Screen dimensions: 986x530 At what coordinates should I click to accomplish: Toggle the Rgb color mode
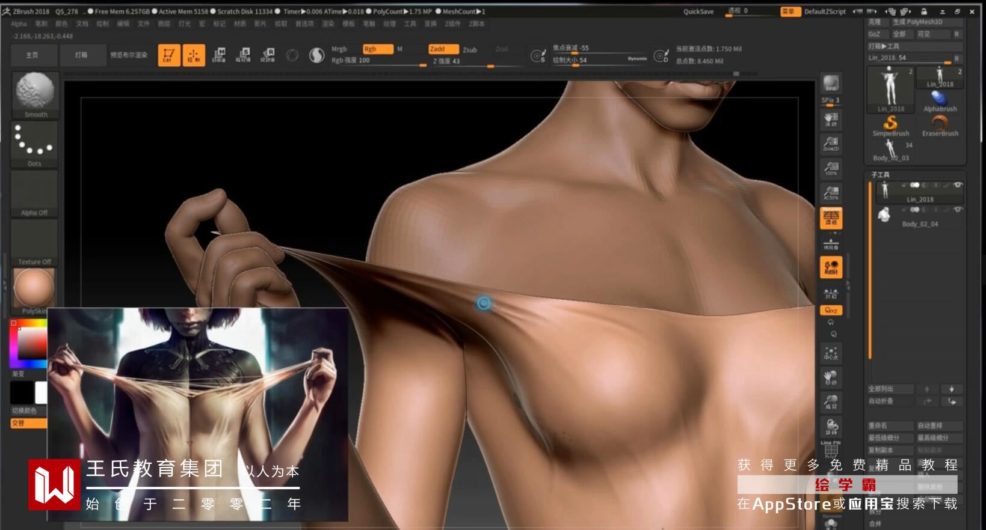click(378, 49)
